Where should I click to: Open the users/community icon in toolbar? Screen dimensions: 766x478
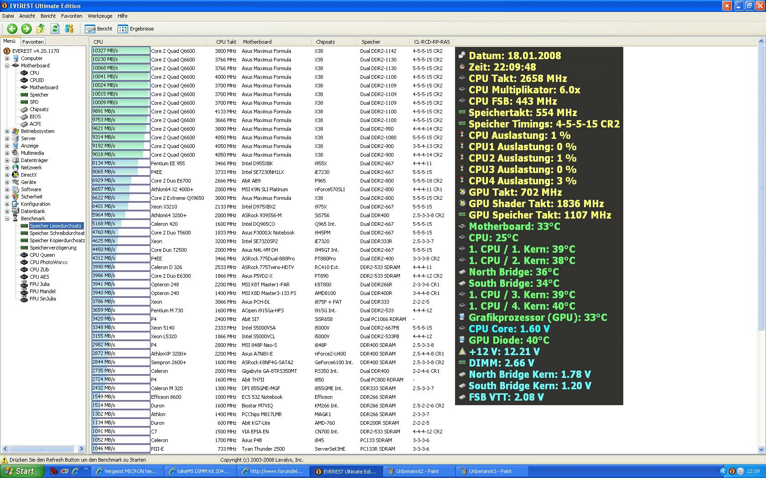click(69, 29)
